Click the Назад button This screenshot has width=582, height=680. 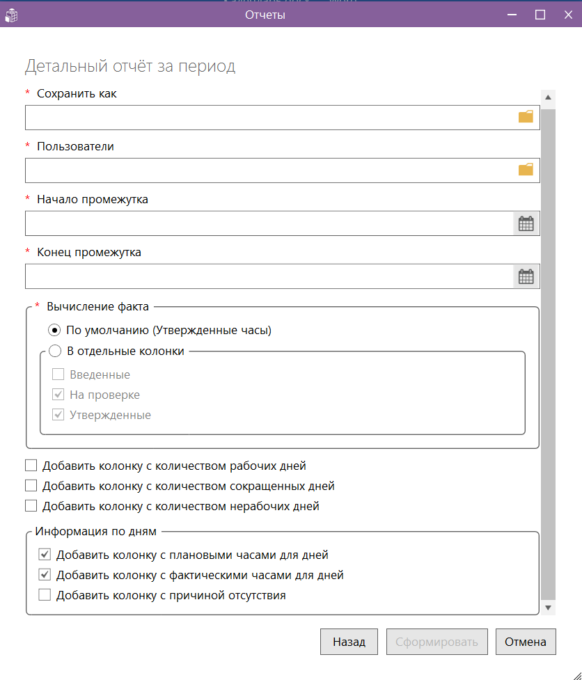coord(349,642)
